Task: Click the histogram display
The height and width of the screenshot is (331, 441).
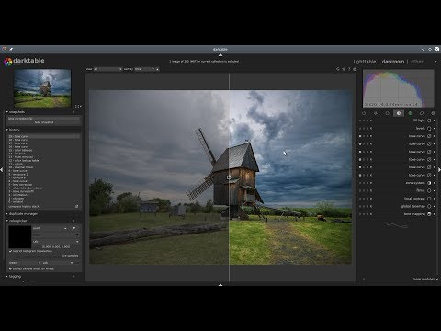Action: click(x=398, y=88)
